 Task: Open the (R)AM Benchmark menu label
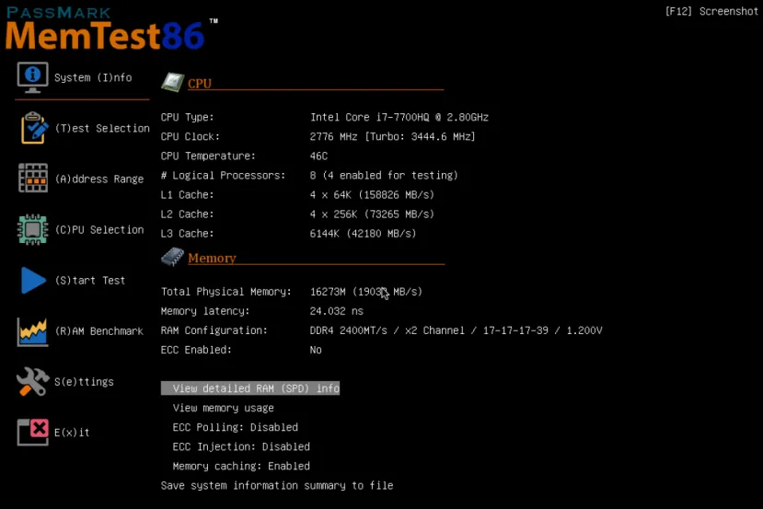click(x=99, y=331)
